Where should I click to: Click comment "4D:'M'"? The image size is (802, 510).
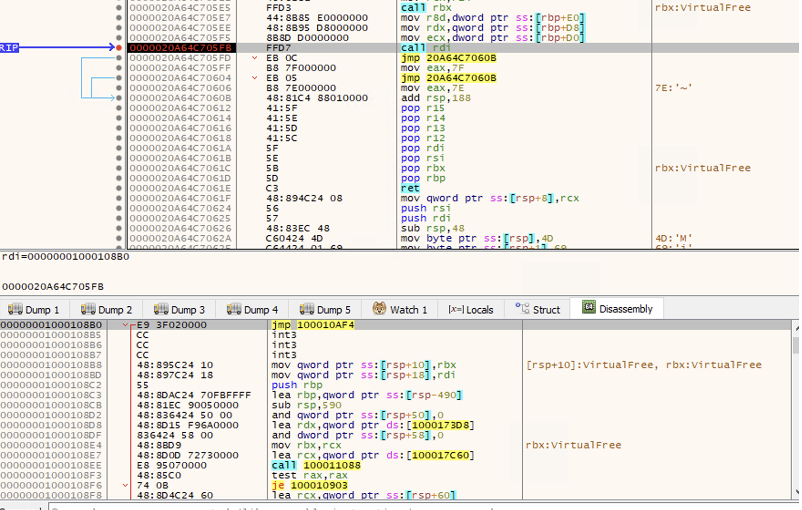pos(673,238)
